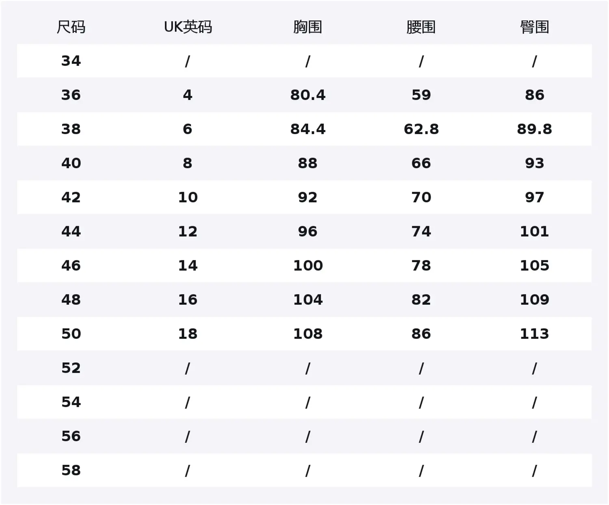Select size 36 row label
The image size is (609, 505).
tap(71, 95)
